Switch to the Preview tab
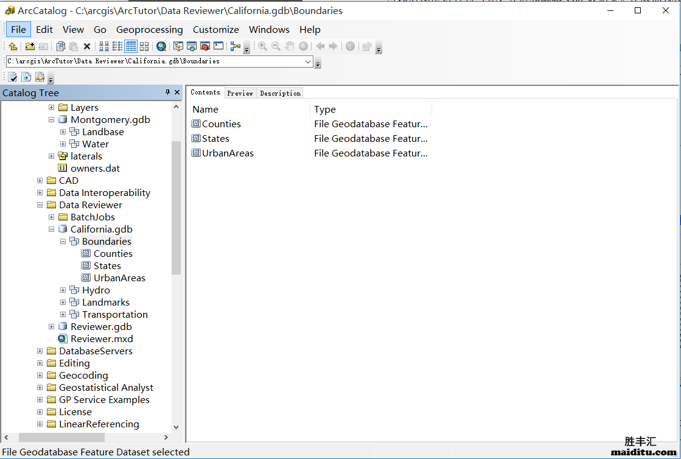The image size is (681, 459). (x=240, y=93)
